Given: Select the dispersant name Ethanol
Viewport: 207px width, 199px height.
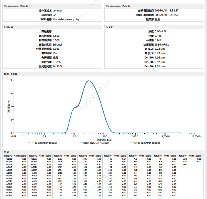Looking at the screenshot, I should point(57,44).
